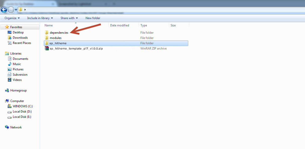Select the modules folder icon
The height and width of the screenshot is (149, 305).
click(x=47, y=38)
